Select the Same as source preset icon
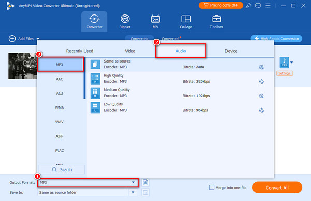This screenshot has height=201, width=311. [95, 65]
